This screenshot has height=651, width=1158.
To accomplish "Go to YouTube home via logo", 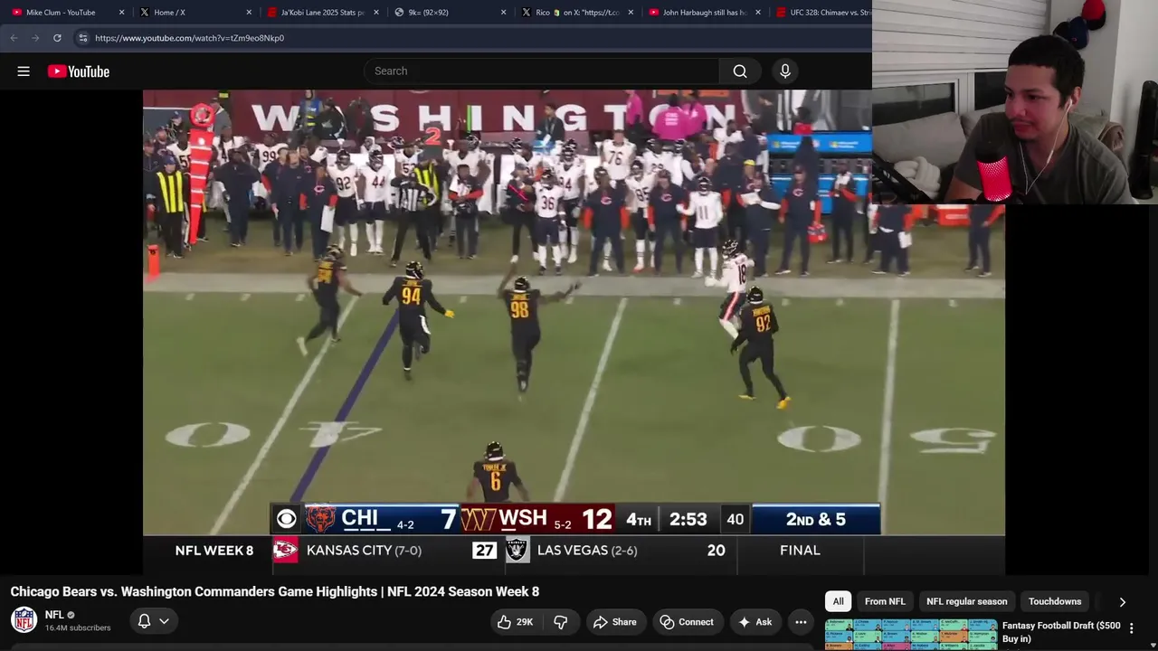I will point(79,71).
